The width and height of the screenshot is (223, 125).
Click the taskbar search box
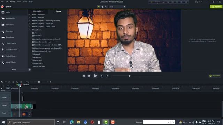[31, 122]
